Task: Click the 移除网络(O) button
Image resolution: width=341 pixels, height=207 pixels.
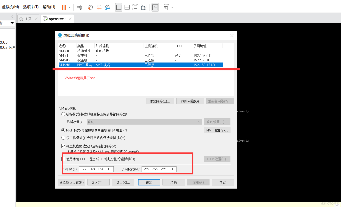Action: (190, 101)
